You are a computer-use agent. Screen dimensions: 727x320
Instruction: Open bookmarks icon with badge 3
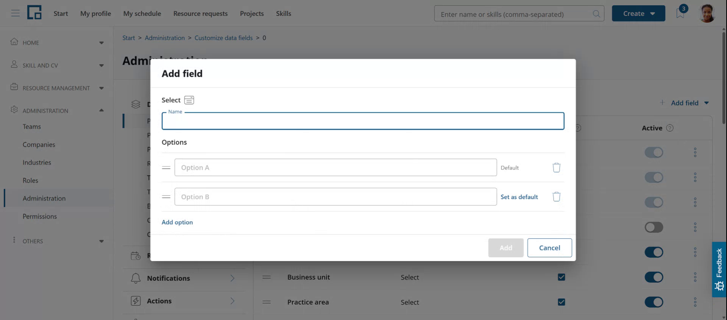coord(680,13)
